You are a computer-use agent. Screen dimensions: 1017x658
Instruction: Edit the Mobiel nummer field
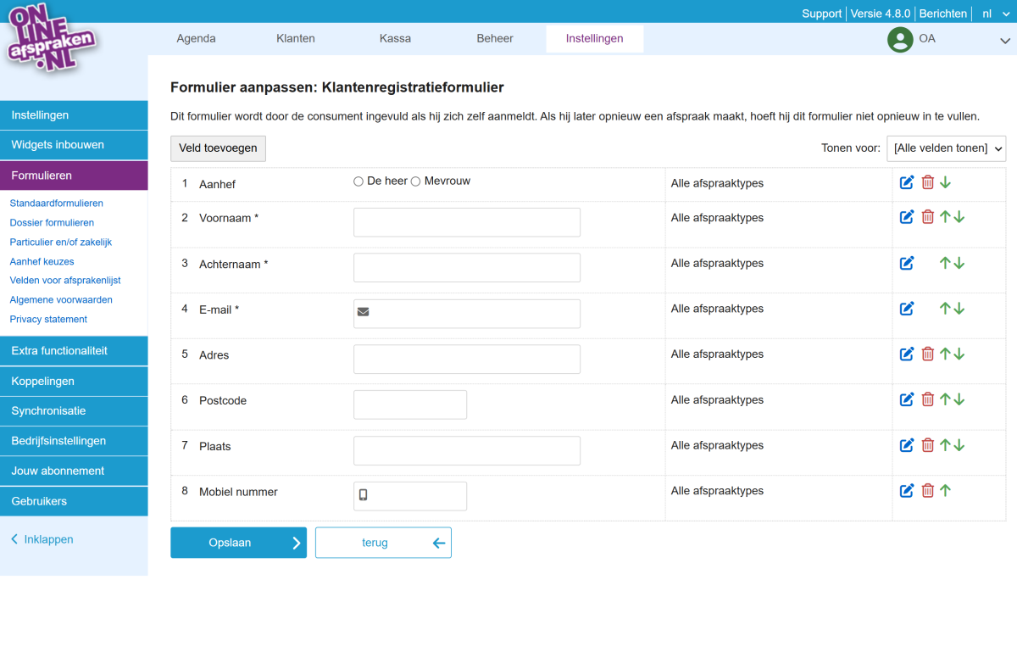click(907, 490)
